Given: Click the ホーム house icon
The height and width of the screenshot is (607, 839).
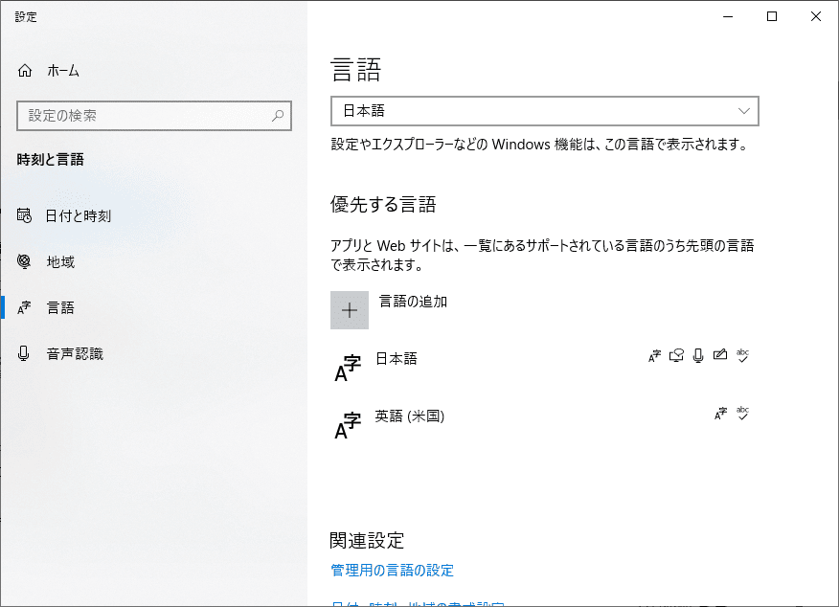Looking at the screenshot, I should [28, 70].
